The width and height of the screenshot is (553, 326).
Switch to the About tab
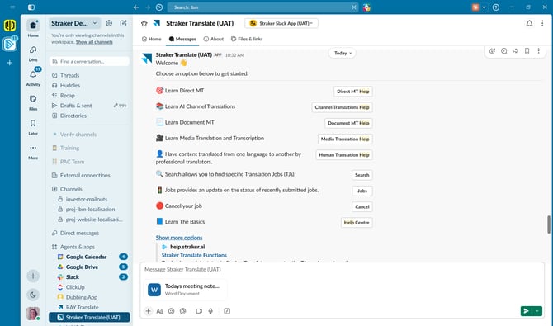[214, 39]
